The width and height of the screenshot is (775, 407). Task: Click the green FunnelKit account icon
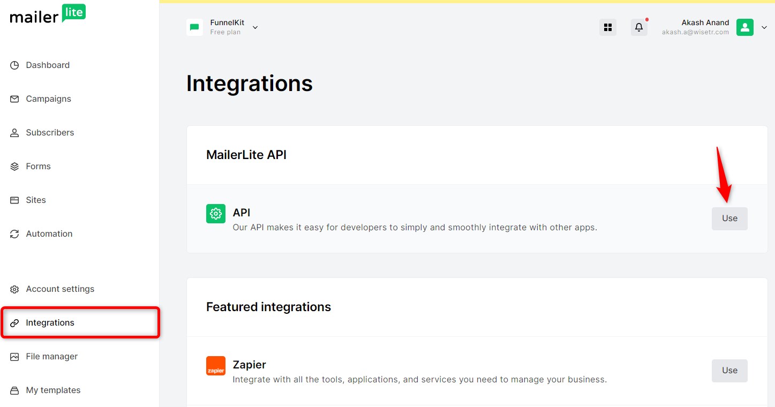coord(194,27)
